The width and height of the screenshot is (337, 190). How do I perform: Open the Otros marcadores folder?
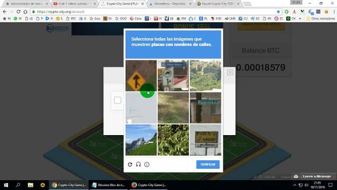321,18
